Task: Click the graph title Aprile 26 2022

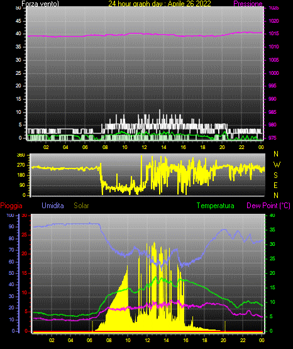Action: (x=189, y=4)
